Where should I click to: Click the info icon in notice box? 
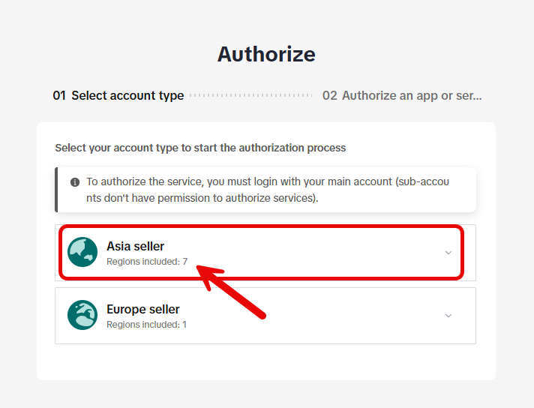[x=75, y=182]
